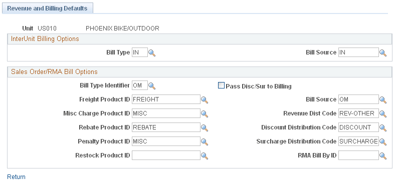
Task: Open lookup for Misc Charge Product ID
Action: pos(205,114)
